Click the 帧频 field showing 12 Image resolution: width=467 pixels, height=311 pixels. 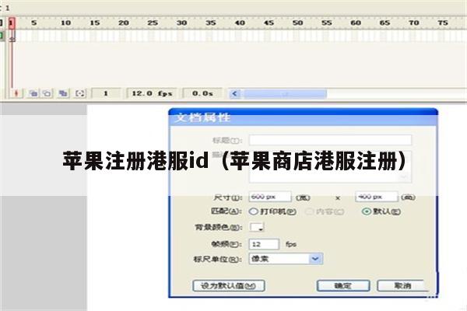click(264, 244)
